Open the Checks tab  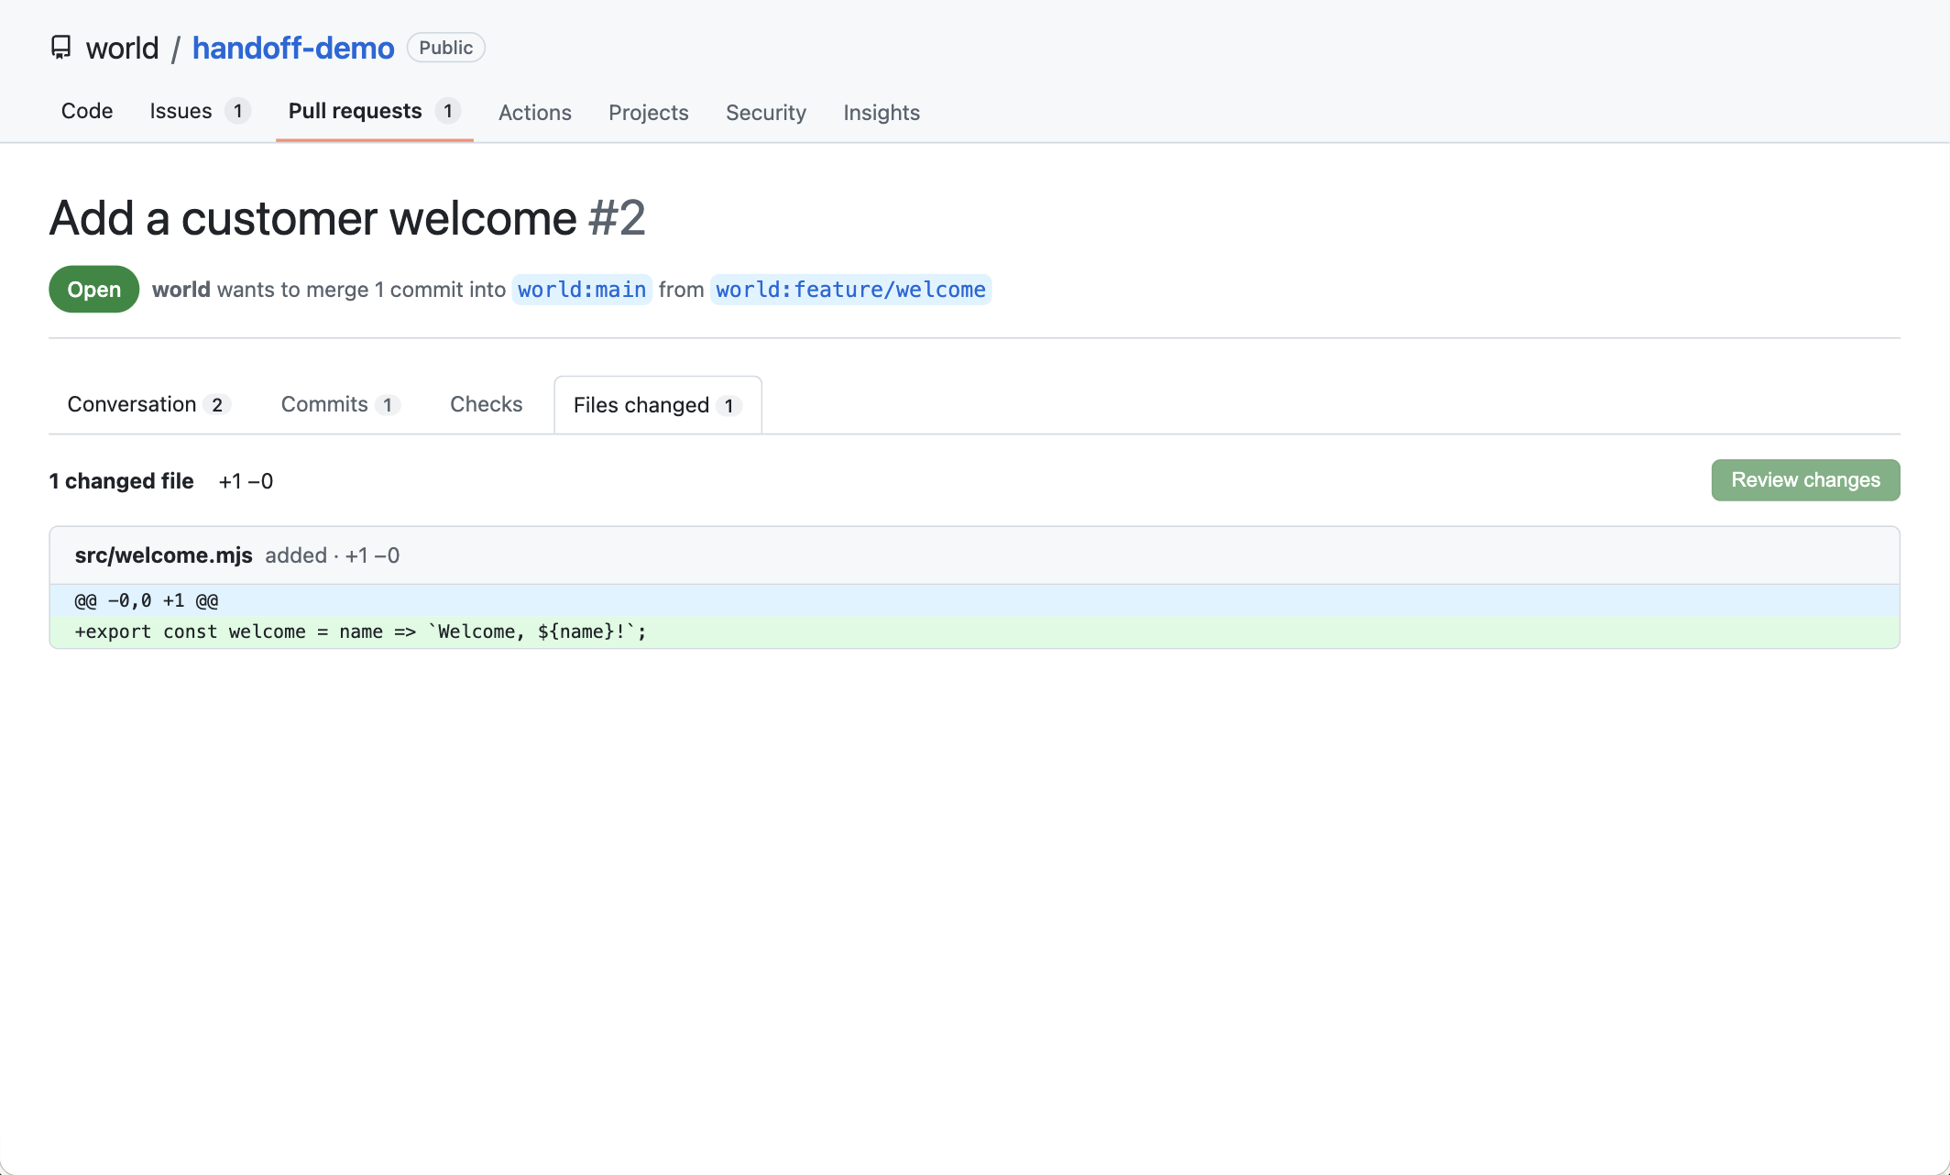[x=487, y=404]
